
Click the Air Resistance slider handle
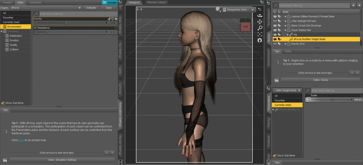tap(47, 32)
